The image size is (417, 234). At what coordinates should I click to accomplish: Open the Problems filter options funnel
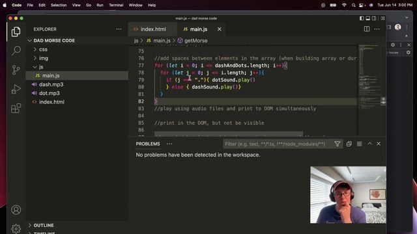338,144
